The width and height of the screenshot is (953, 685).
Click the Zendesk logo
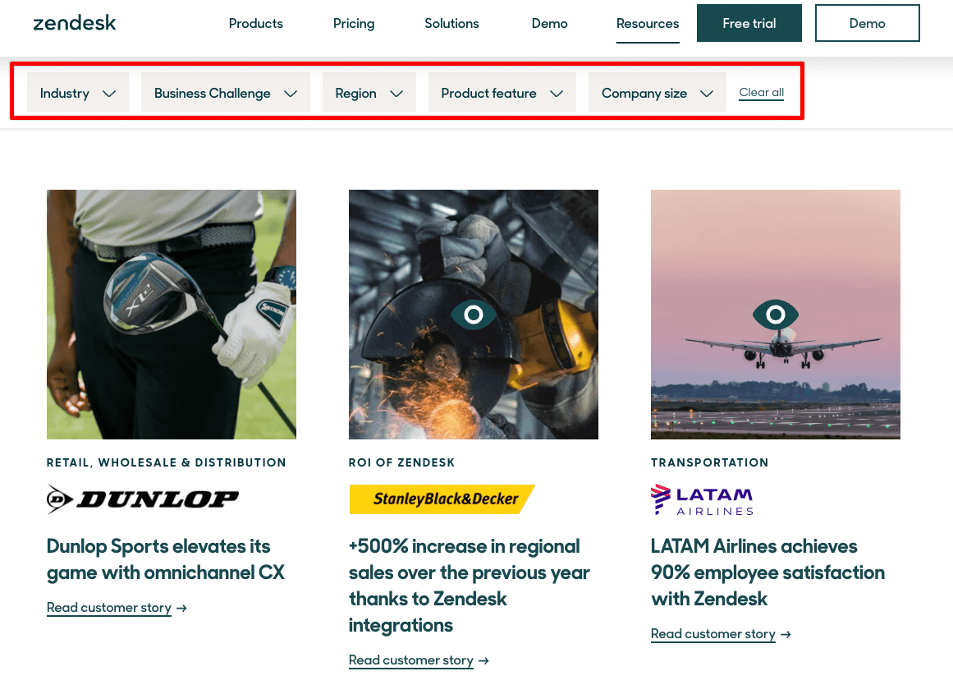coord(74,23)
